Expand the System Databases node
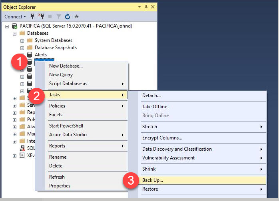 (x=22, y=41)
